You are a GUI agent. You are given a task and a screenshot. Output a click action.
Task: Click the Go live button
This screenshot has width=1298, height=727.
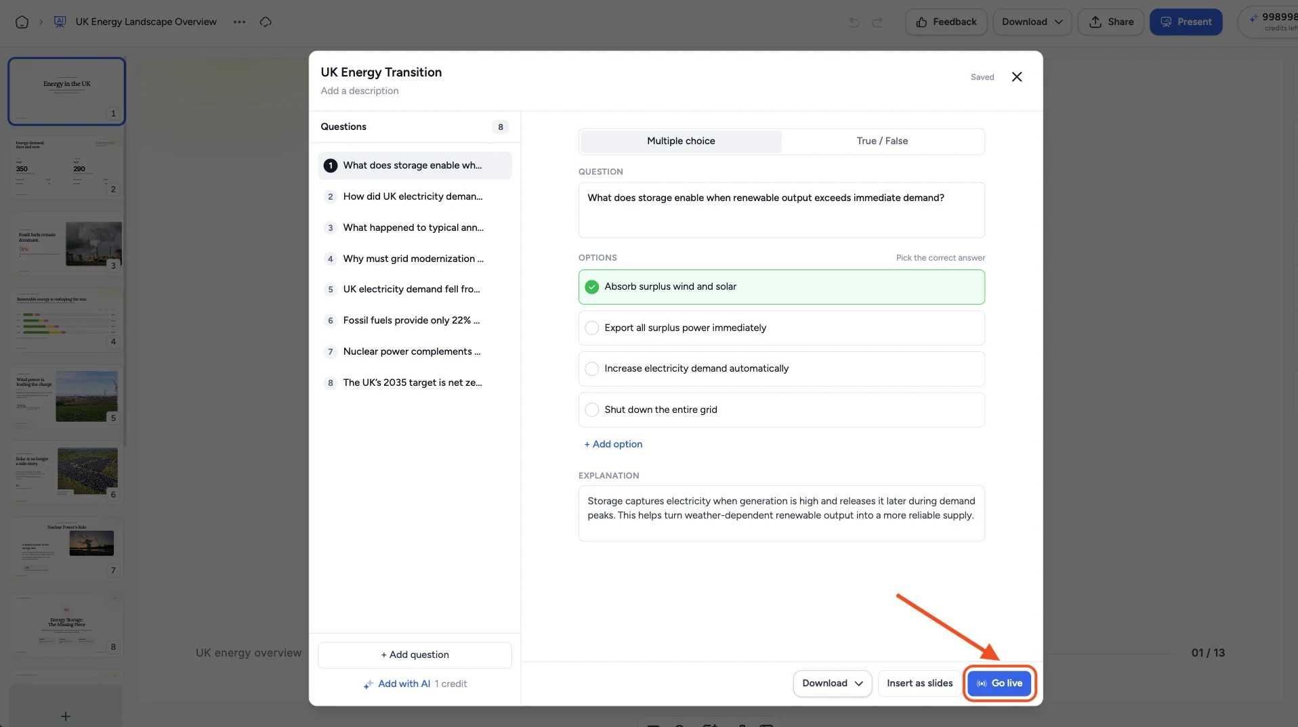[999, 683]
